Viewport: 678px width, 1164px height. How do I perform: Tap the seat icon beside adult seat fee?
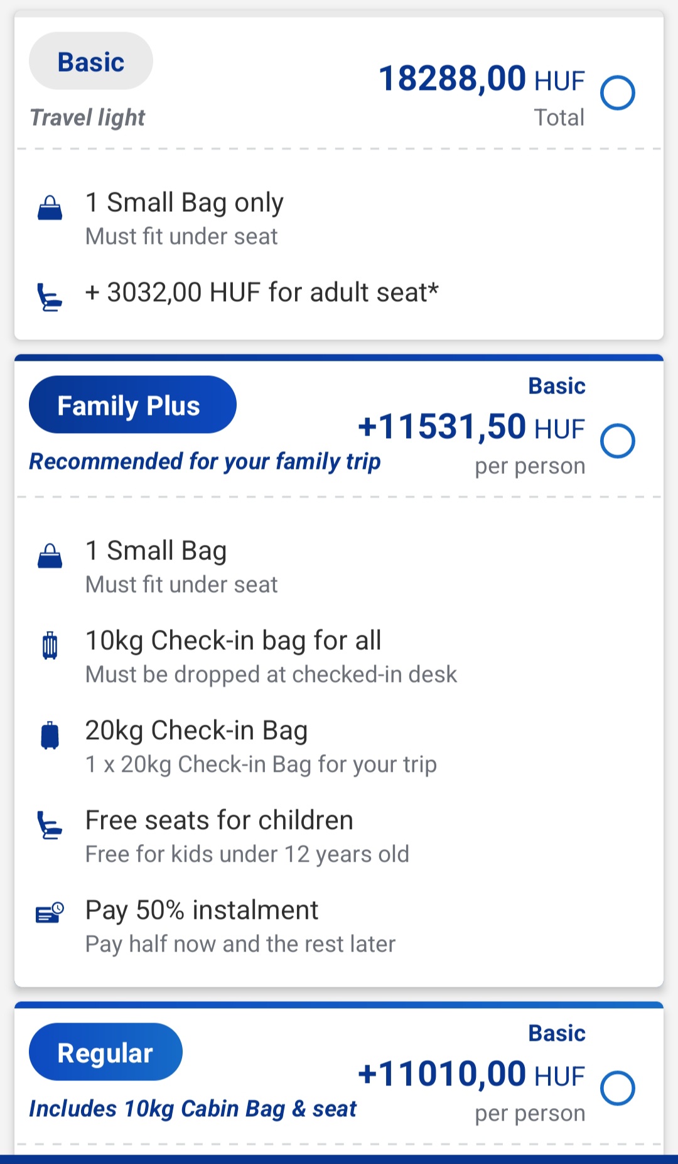point(50,297)
